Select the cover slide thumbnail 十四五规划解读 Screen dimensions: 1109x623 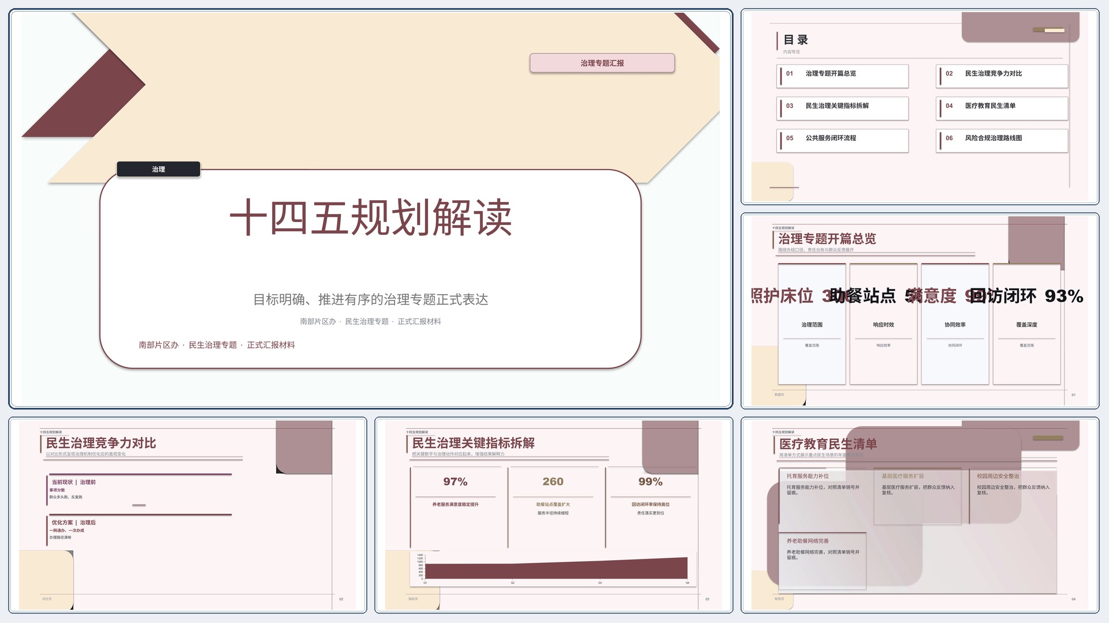click(x=370, y=209)
